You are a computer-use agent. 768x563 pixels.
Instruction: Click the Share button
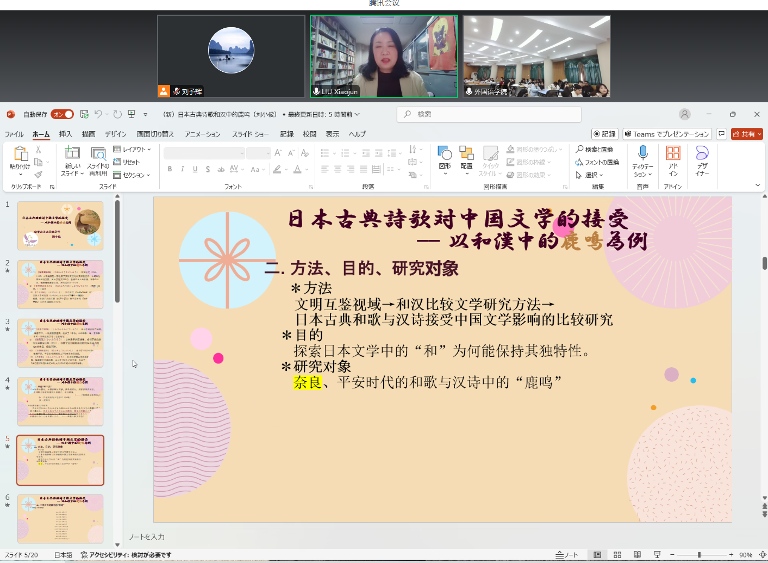coord(747,134)
